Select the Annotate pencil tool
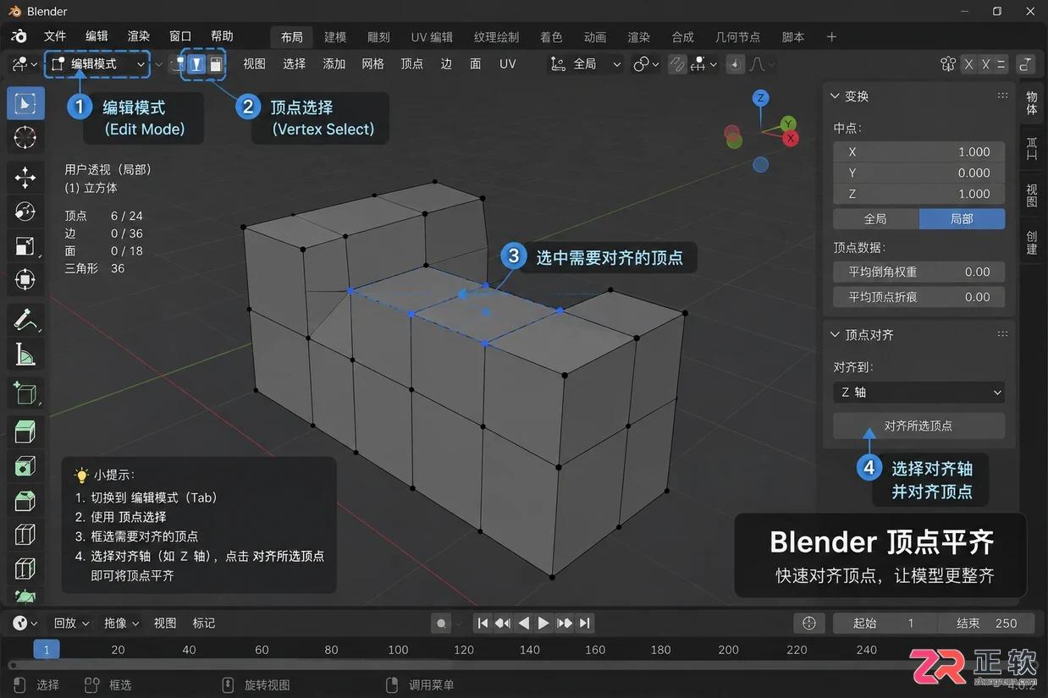Viewport: 1048px width, 698px height. pyautogui.click(x=25, y=320)
